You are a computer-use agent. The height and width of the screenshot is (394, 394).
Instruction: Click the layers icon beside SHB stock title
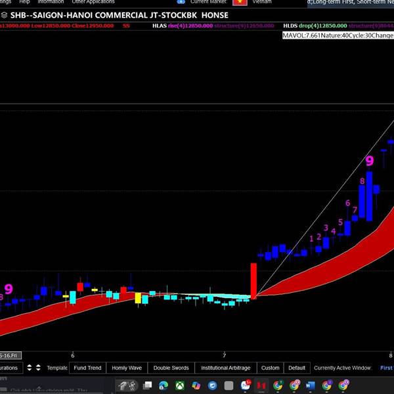4,15
